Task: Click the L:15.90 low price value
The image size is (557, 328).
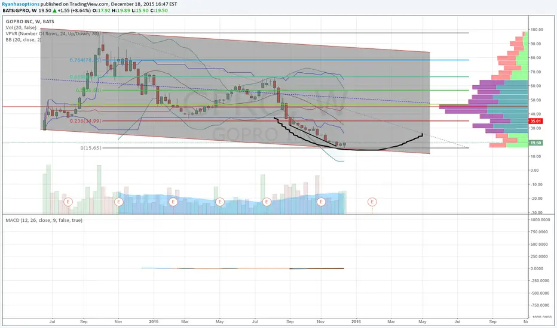Action: [x=139, y=11]
